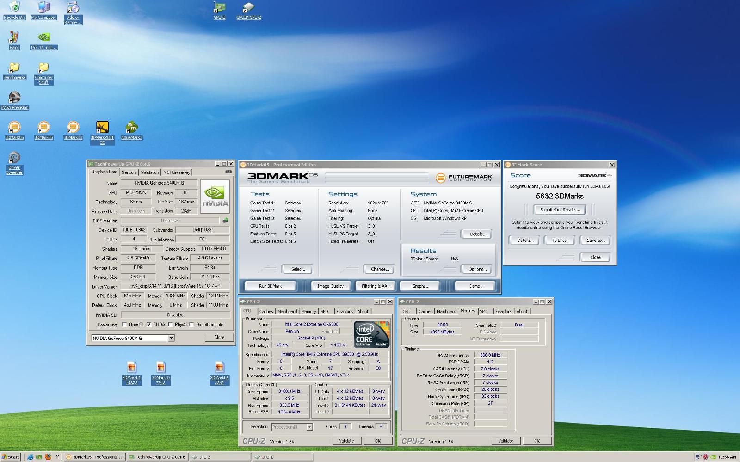Select the TechPowerUp GPU-Z taskbar button
Image resolution: width=740 pixels, height=462 pixels.
157,457
